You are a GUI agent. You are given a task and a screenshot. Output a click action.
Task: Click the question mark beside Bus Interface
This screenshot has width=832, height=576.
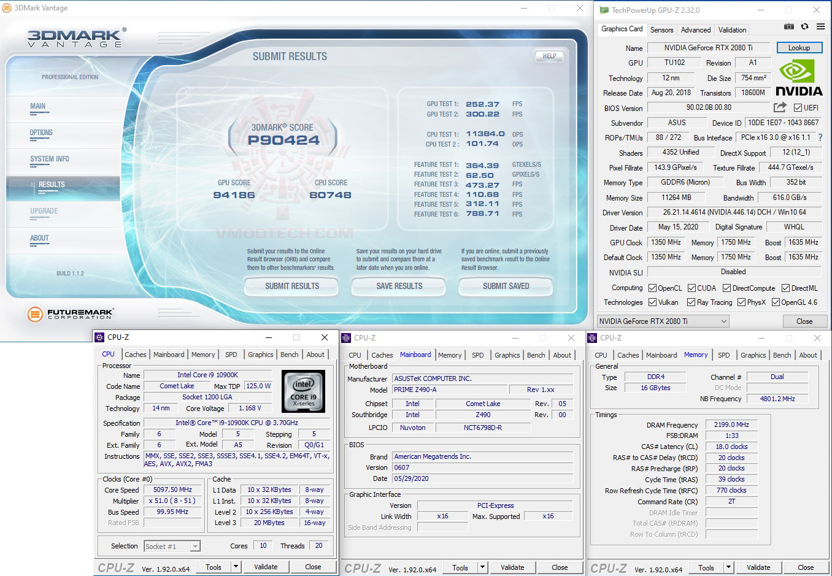[x=820, y=137]
